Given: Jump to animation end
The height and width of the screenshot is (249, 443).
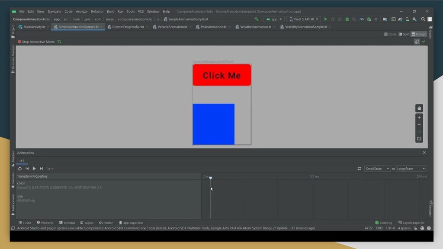Looking at the screenshot, I should (x=42, y=169).
